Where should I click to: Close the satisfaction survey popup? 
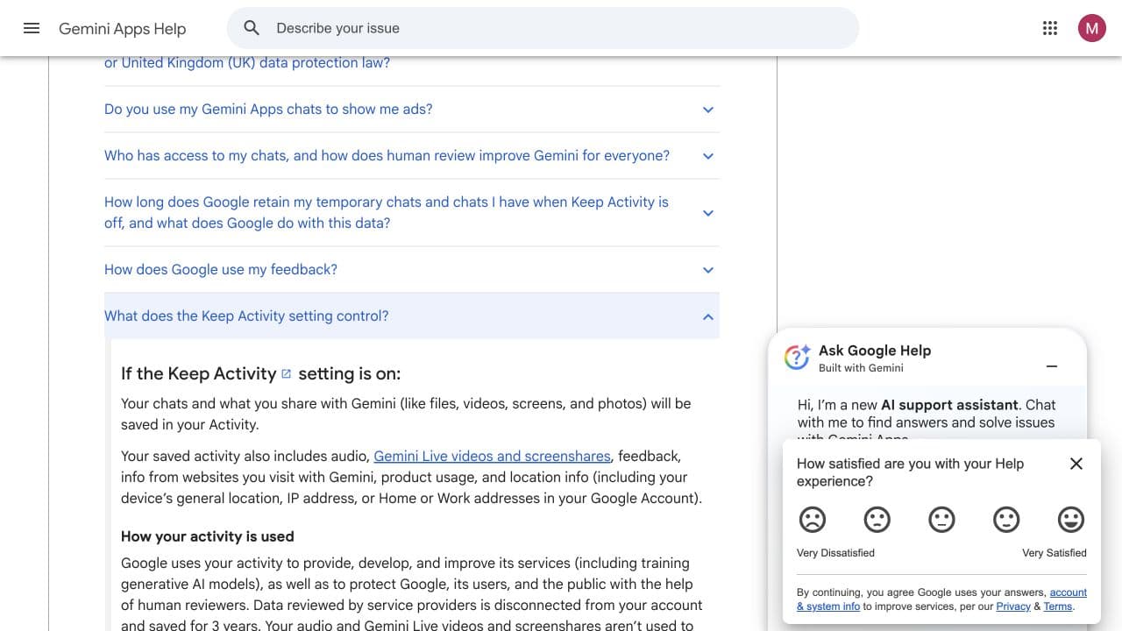(x=1076, y=464)
